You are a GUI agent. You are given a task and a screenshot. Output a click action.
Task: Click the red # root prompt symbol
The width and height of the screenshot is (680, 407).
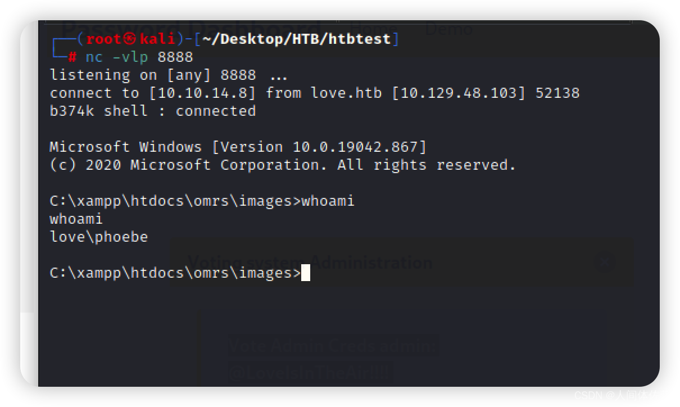pyautogui.click(x=72, y=57)
